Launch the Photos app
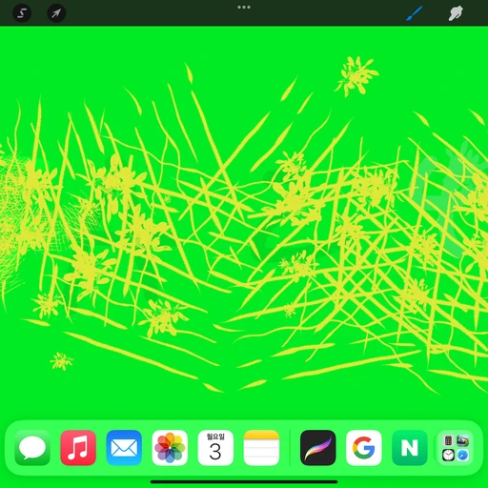488x488 pixels. click(x=170, y=448)
